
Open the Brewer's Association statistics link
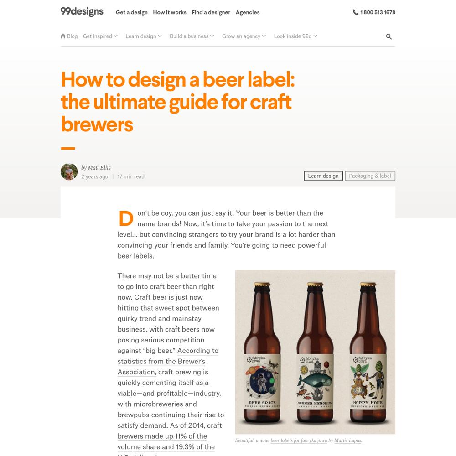point(168,362)
